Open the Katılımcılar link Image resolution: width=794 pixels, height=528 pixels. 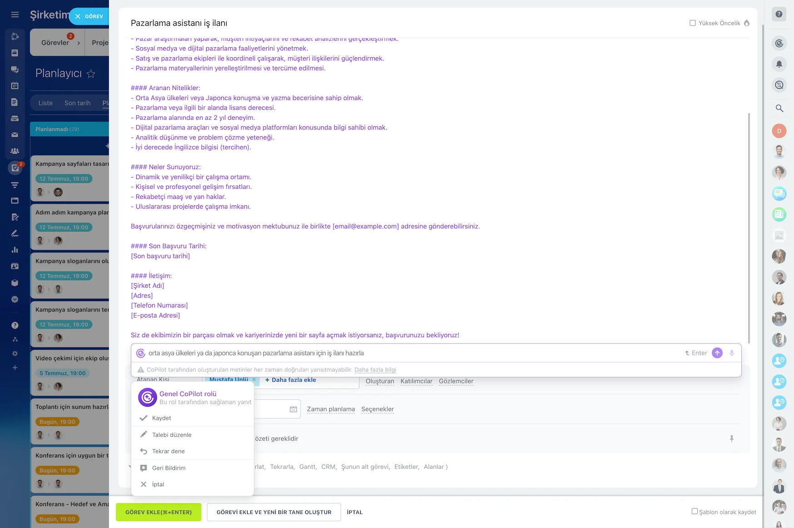click(x=417, y=381)
